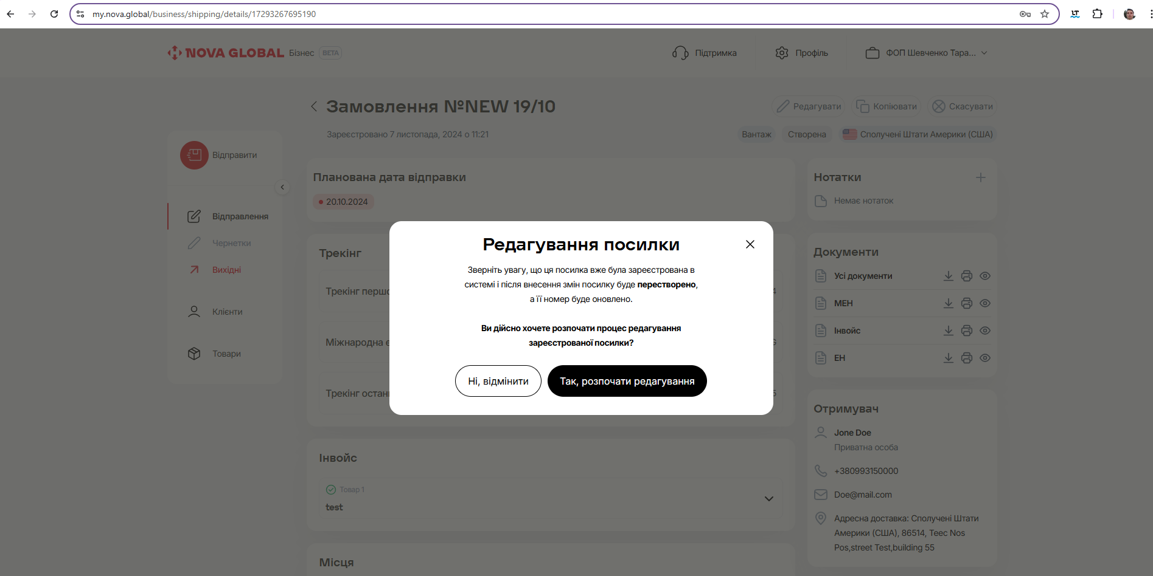Open Клієнти in the sidebar
Image resolution: width=1153 pixels, height=576 pixels.
point(227,312)
